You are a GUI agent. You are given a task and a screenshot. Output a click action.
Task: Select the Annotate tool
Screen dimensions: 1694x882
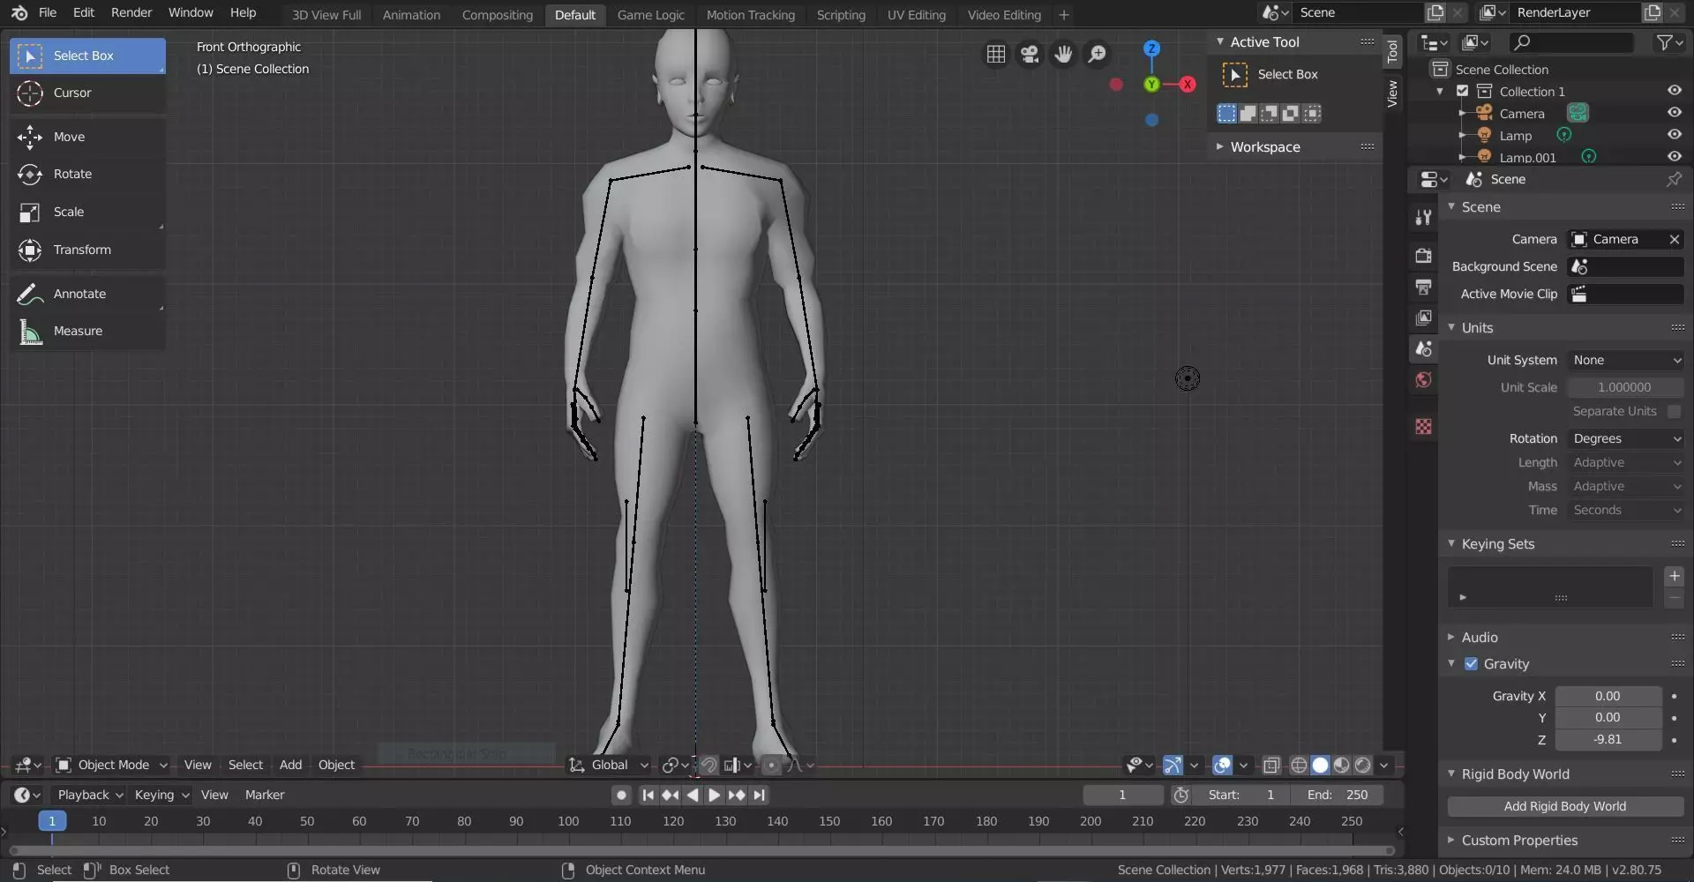(87, 294)
